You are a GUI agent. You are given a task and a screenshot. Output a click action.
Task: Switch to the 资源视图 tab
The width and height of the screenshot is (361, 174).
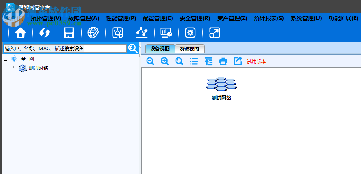pos(189,49)
